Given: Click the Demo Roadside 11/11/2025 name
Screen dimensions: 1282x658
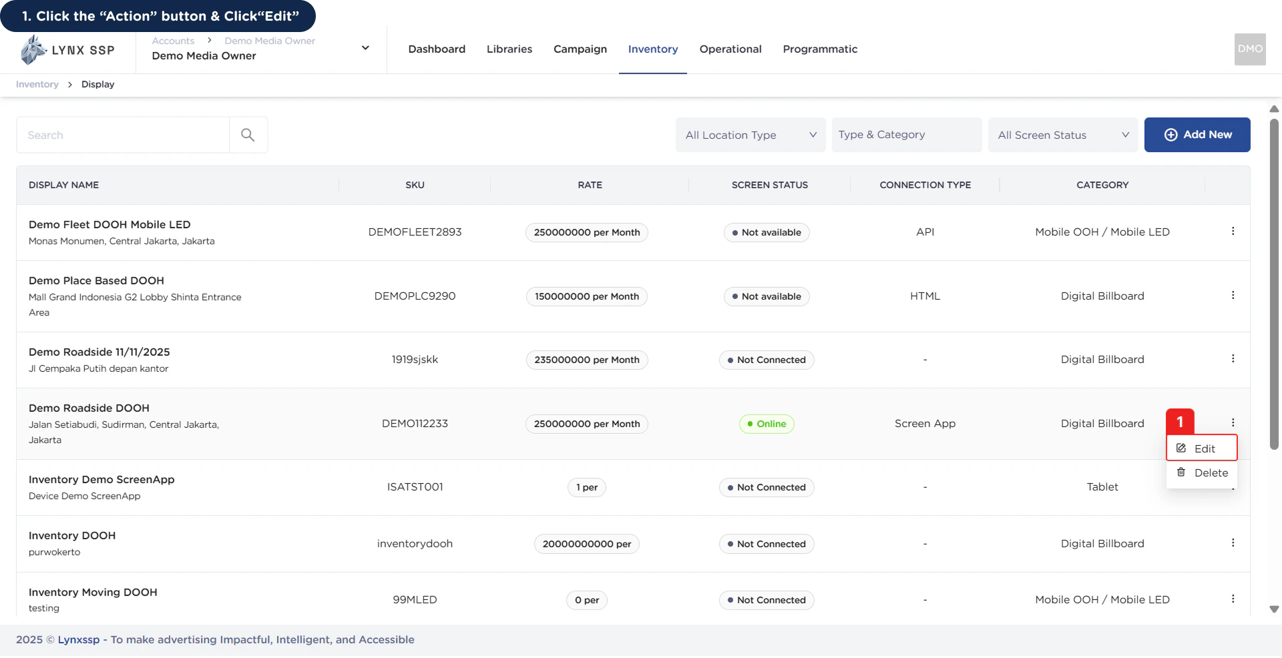Looking at the screenshot, I should [x=99, y=352].
